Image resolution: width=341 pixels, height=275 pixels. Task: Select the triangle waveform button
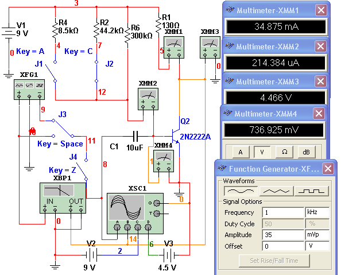pyautogui.click(x=276, y=191)
